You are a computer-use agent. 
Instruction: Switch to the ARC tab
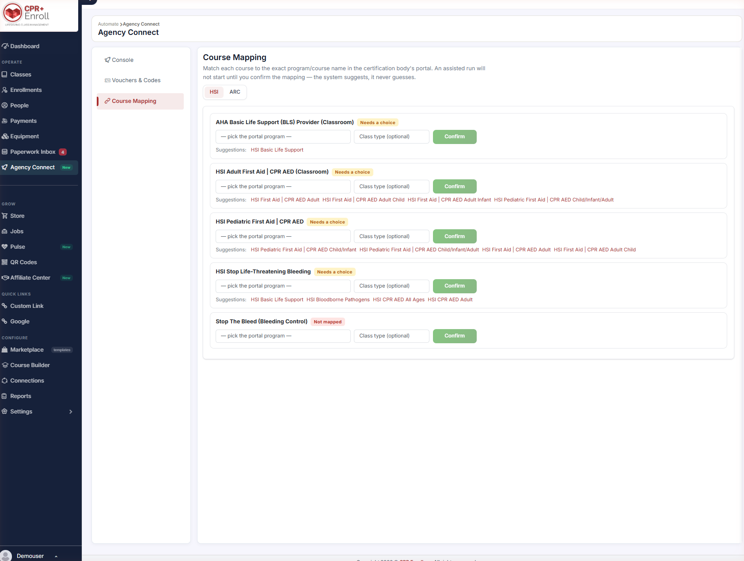(235, 92)
